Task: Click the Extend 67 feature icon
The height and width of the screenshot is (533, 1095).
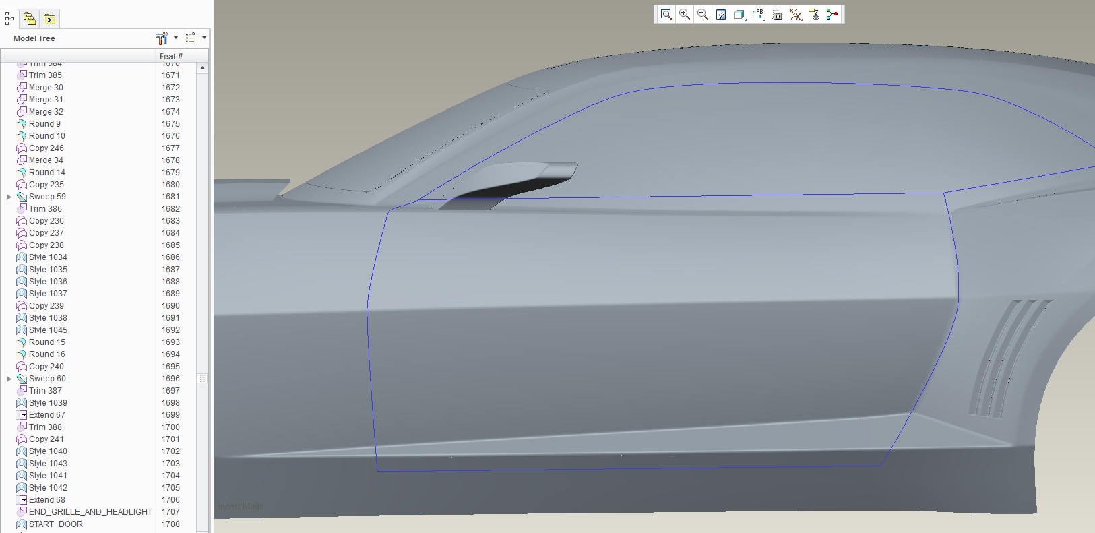Action: coord(22,415)
